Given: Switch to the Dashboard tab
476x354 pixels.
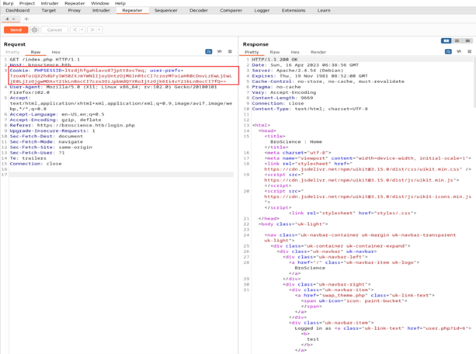Looking at the screenshot, I should pos(18,10).
